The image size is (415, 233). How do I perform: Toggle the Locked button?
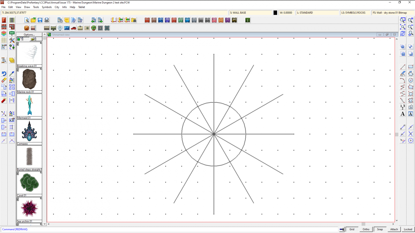coord(408,229)
